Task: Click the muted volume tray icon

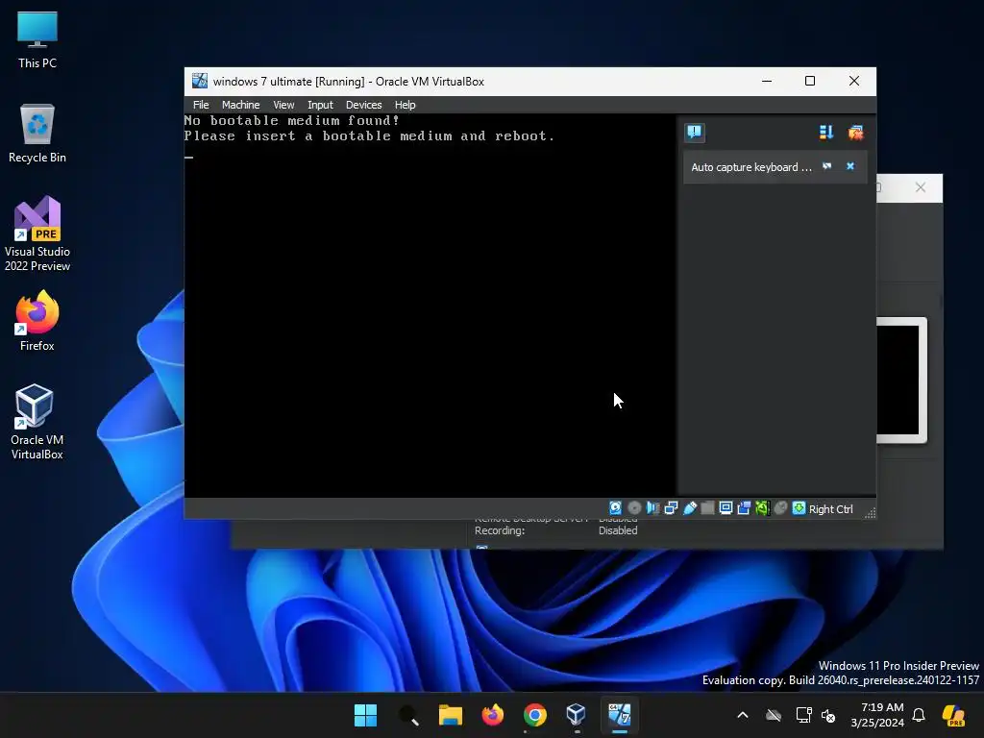Action: coord(828,715)
